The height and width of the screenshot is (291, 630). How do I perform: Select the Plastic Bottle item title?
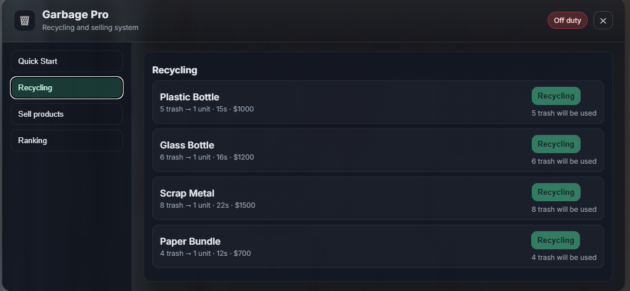pos(189,97)
